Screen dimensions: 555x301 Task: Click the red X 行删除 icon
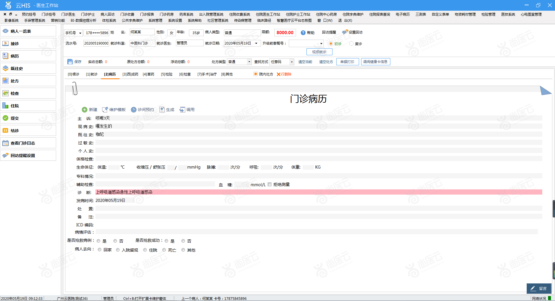click(x=279, y=74)
